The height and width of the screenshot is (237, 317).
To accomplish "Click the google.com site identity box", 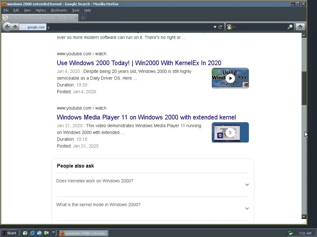I will (33, 27).
